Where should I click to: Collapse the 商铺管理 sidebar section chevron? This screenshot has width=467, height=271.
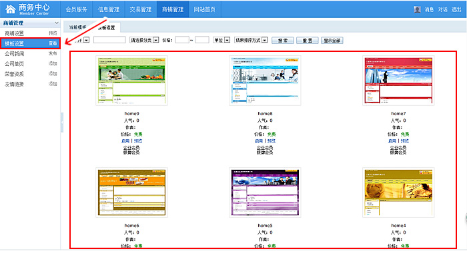click(56, 23)
